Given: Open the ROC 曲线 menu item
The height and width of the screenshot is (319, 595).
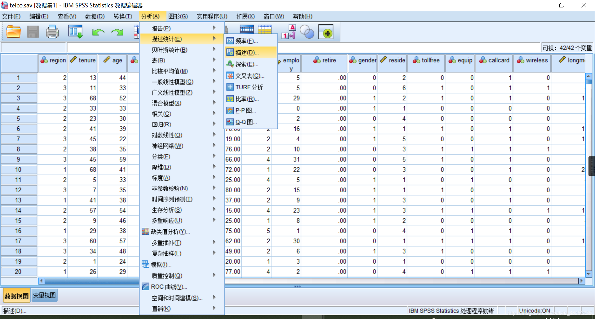Looking at the screenshot, I should click(x=182, y=287).
